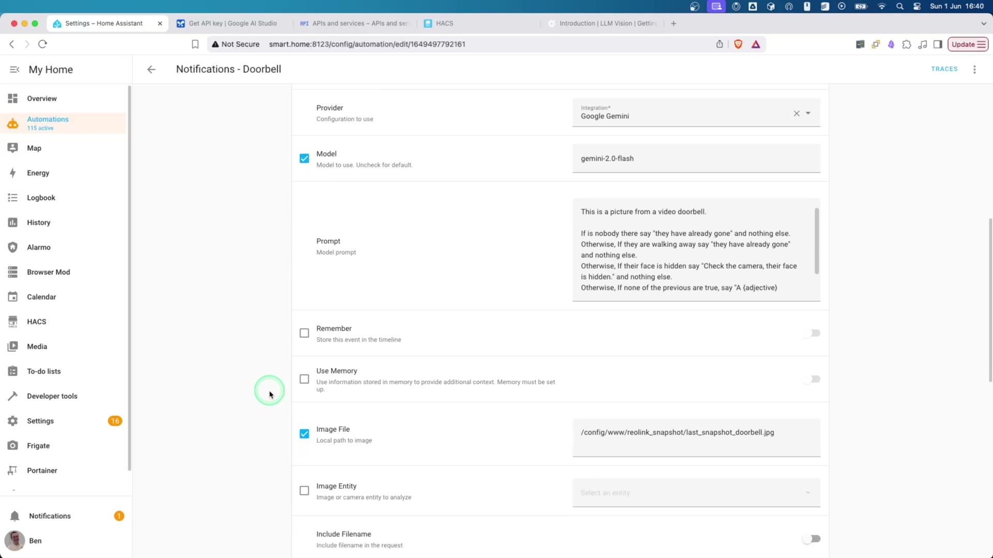
Task: Click the back arrow next to Notifications - Doorbell
Action: point(151,69)
